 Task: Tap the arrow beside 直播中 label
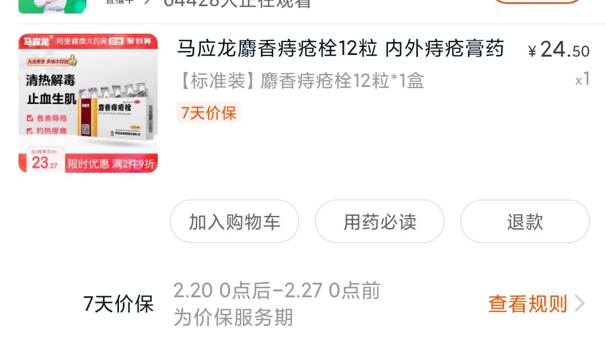(147, 2)
